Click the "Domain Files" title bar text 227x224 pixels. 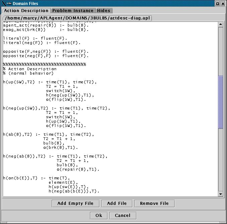[x=26, y=3]
